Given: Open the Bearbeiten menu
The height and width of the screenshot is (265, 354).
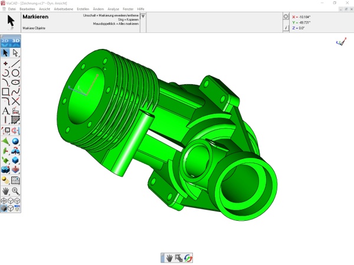Looking at the screenshot, I should tap(27, 9).
